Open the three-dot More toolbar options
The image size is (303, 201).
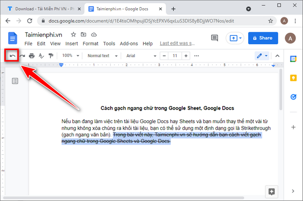click(x=197, y=56)
